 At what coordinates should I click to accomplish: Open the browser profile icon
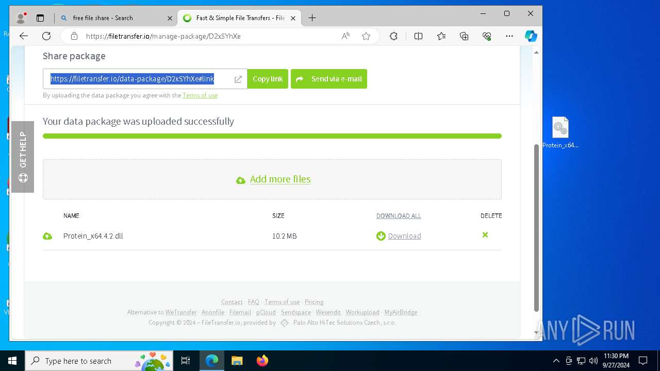pos(21,18)
